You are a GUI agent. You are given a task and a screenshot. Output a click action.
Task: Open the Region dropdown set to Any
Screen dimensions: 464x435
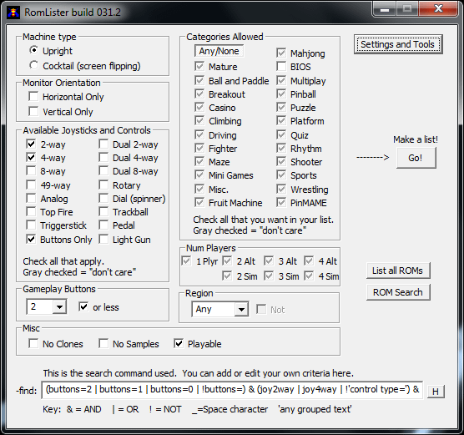click(241, 310)
